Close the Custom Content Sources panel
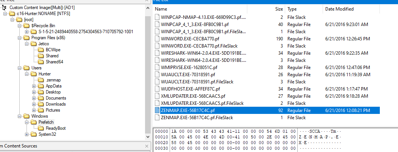This screenshot has width=398, height=152. pyautogui.click(x=147, y=146)
